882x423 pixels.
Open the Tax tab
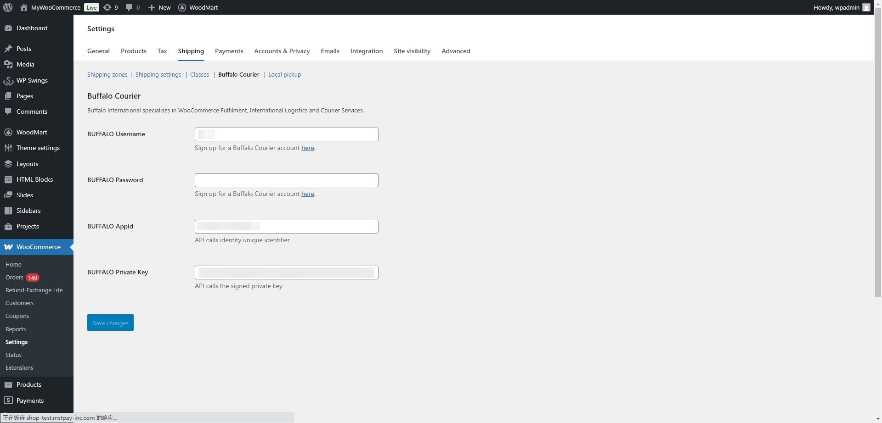tap(162, 51)
